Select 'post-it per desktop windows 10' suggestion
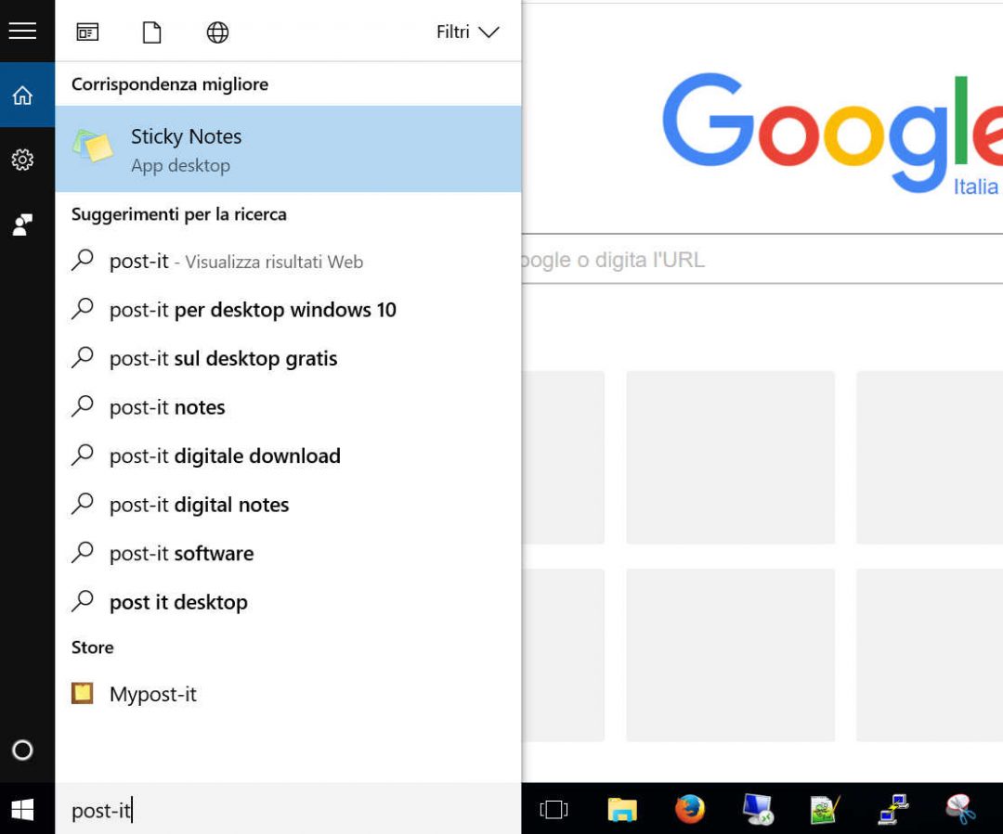Image resolution: width=1003 pixels, height=834 pixels. (x=253, y=310)
